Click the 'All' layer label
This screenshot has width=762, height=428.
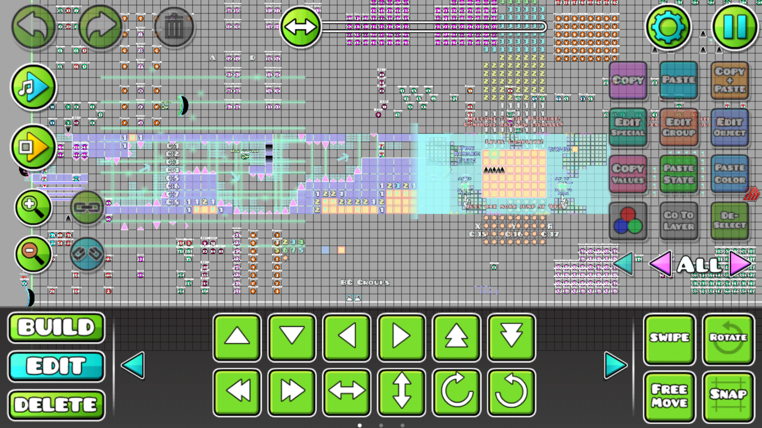point(699,265)
